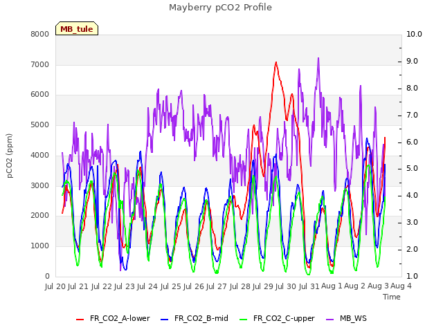The height and width of the screenshot is (332, 443).
Task: Click the Jul 31 date label
Action: tap(309, 286)
